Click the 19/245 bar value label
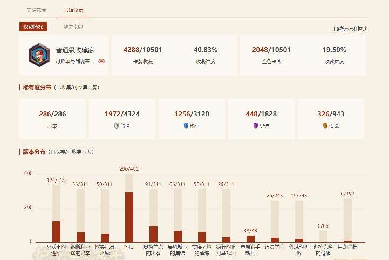Viewport: 389px width, 260px height. [299, 196]
